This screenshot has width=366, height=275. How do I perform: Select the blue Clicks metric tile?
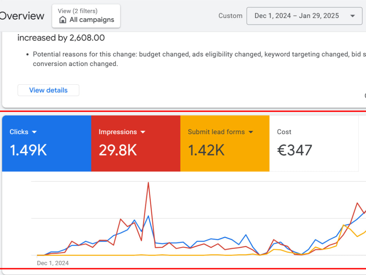47,143
